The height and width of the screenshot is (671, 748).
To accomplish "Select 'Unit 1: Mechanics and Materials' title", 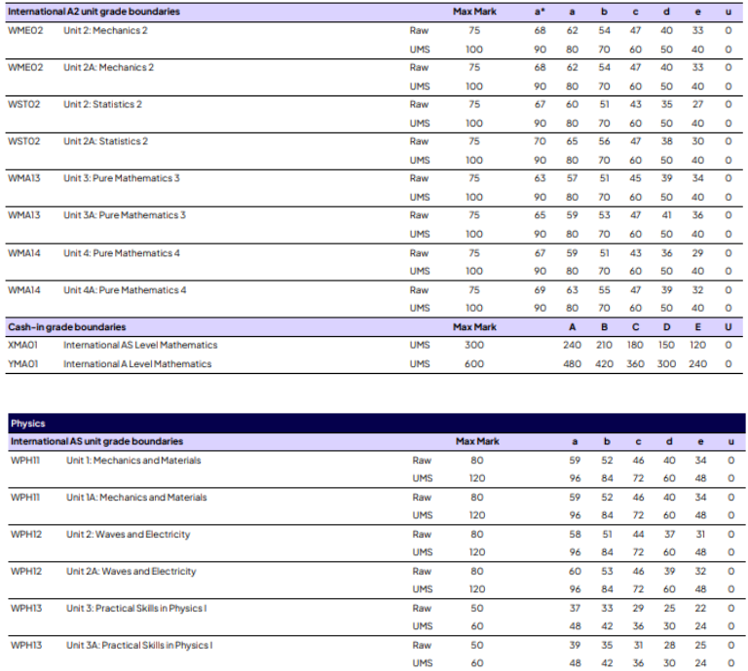I will (133, 461).
